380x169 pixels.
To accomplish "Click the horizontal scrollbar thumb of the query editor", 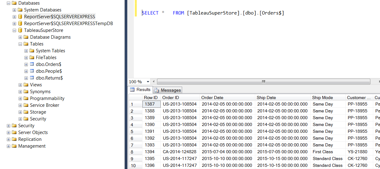I will [264, 82].
